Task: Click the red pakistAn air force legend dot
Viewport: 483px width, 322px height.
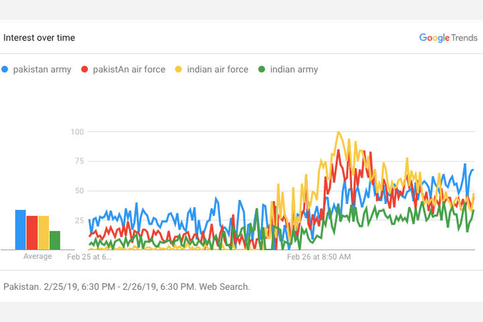Action: pyautogui.click(x=85, y=69)
